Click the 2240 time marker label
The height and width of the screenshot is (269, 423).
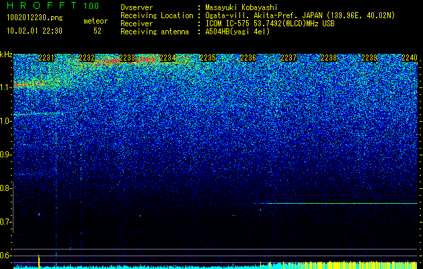click(410, 58)
